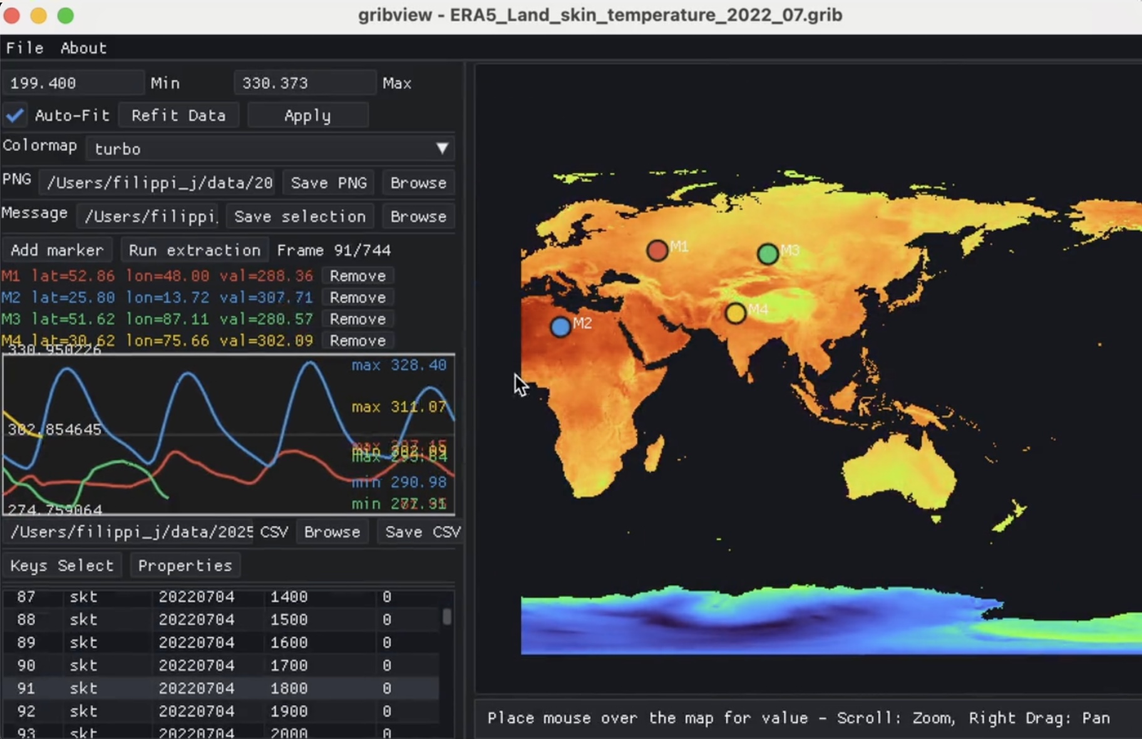Click green M3 marker on map
This screenshot has height=739, width=1142.
pos(768,254)
